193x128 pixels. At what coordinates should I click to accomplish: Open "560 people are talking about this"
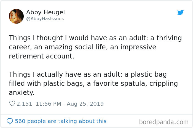click(60, 121)
